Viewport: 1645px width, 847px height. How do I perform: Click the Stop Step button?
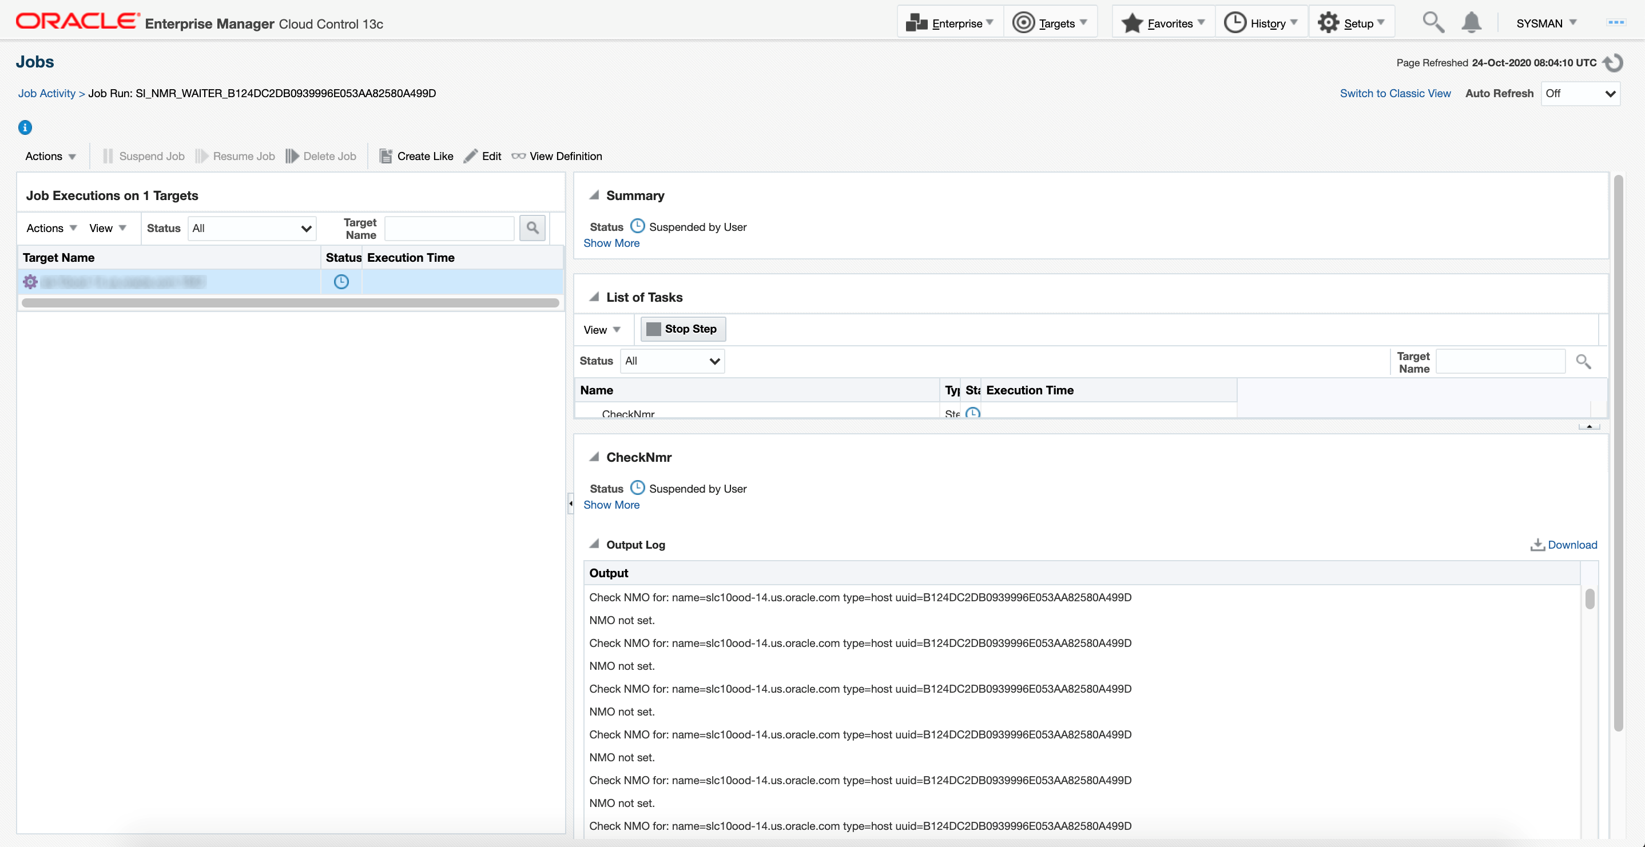coord(682,329)
